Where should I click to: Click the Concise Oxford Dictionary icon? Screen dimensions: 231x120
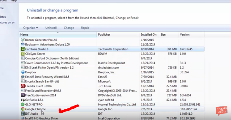(x=22, y=58)
